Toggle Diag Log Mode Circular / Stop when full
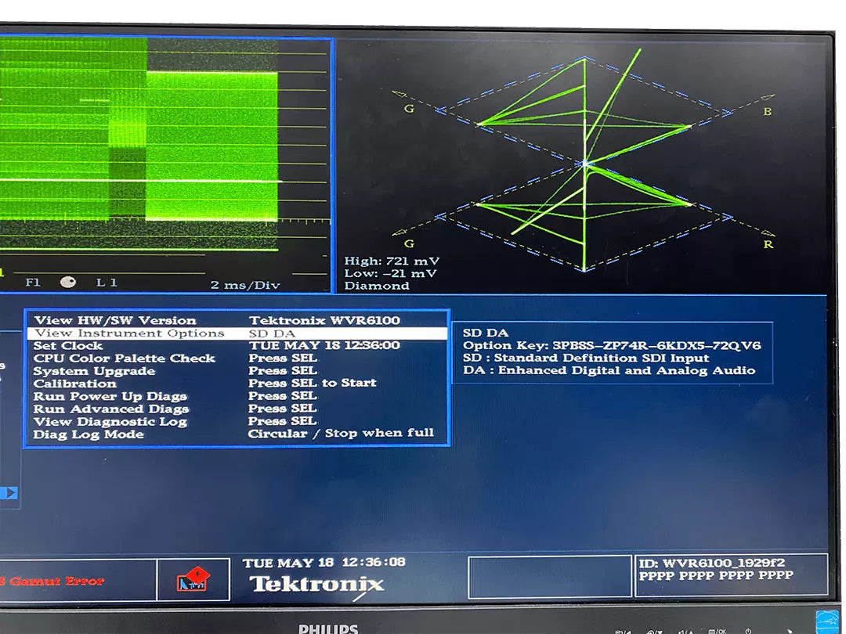This screenshot has height=634, width=846. [340, 433]
